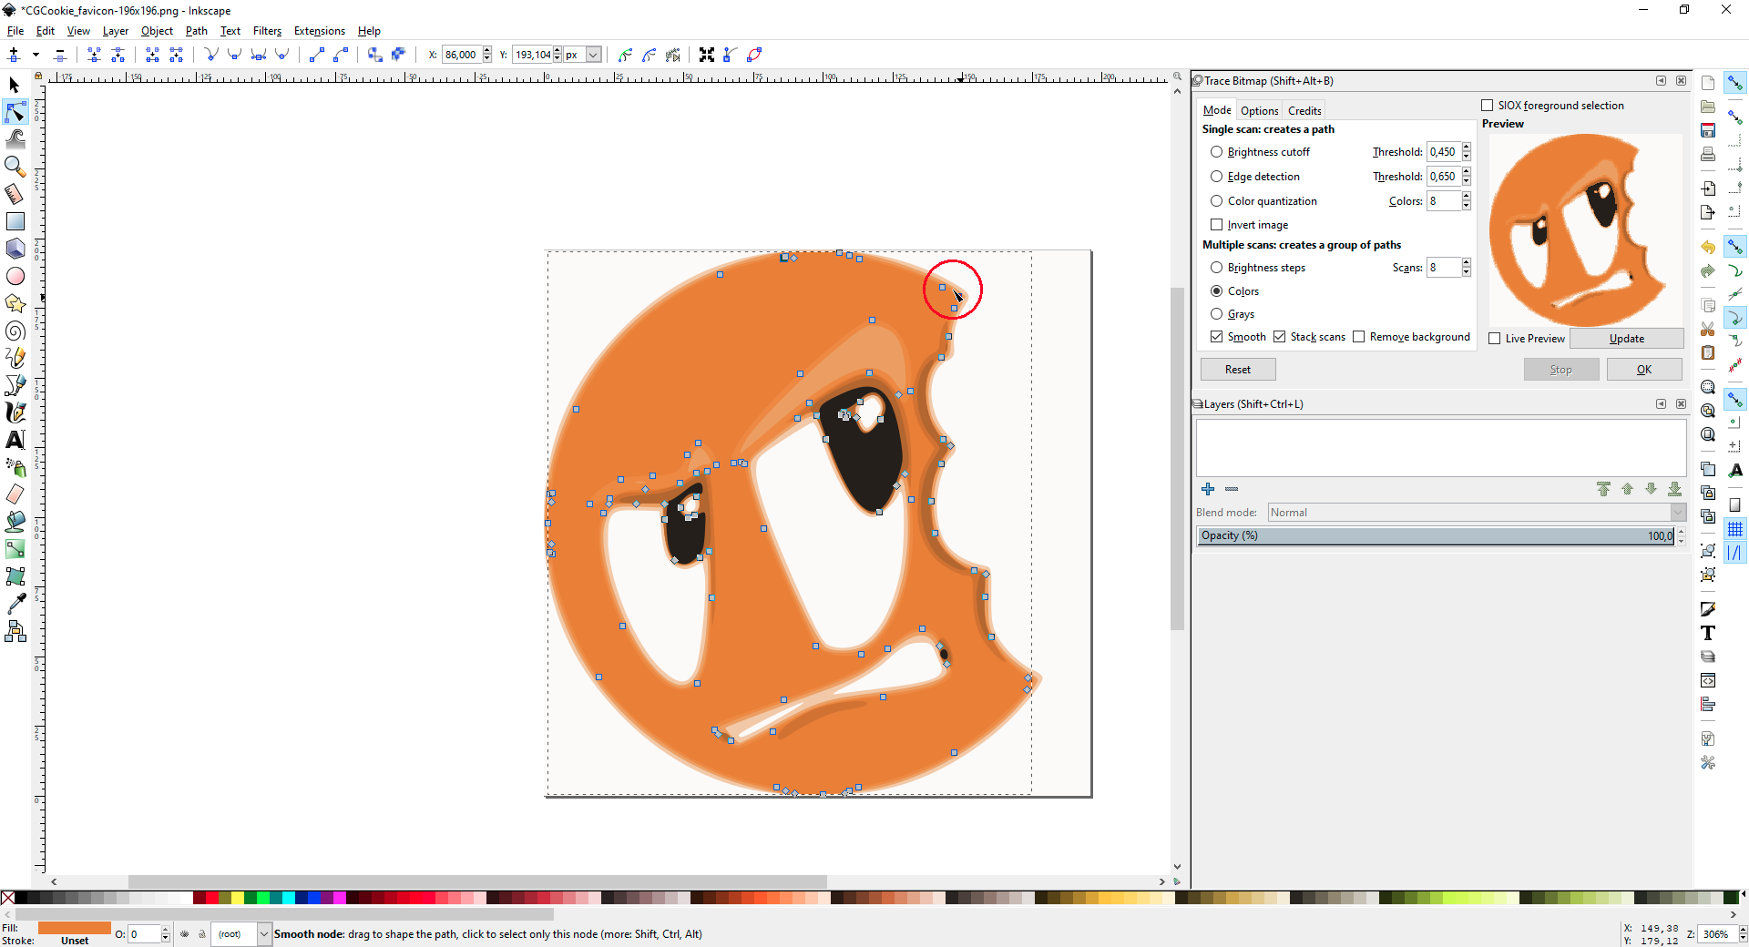Pick the yellow palette swatch
The height and width of the screenshot is (947, 1749).
pyautogui.click(x=238, y=898)
